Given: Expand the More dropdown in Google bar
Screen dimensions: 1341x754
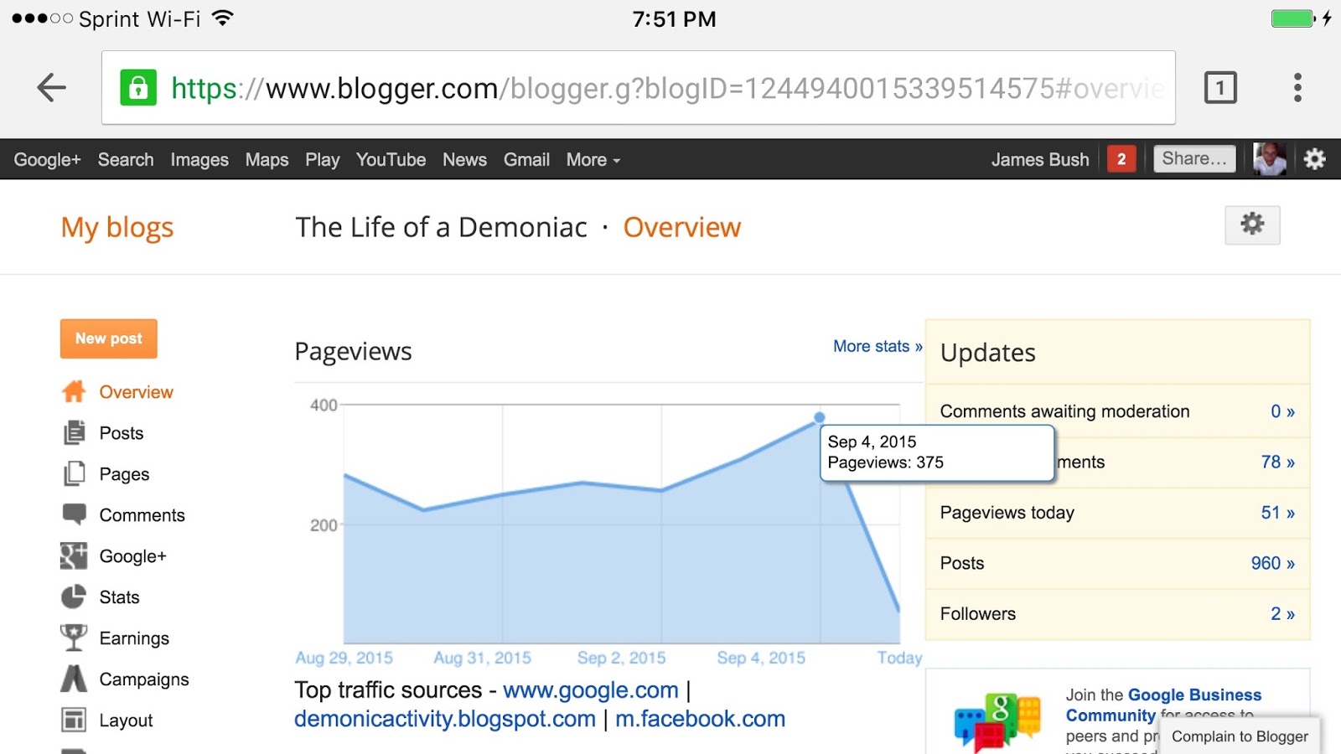Looking at the screenshot, I should point(593,159).
